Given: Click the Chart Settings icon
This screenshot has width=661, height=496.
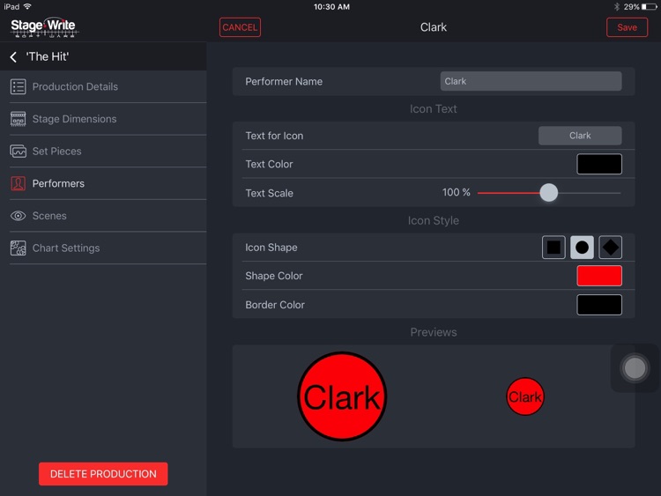Looking at the screenshot, I should [19, 248].
